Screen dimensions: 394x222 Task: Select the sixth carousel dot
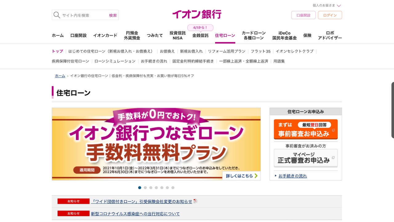click(x=167, y=187)
